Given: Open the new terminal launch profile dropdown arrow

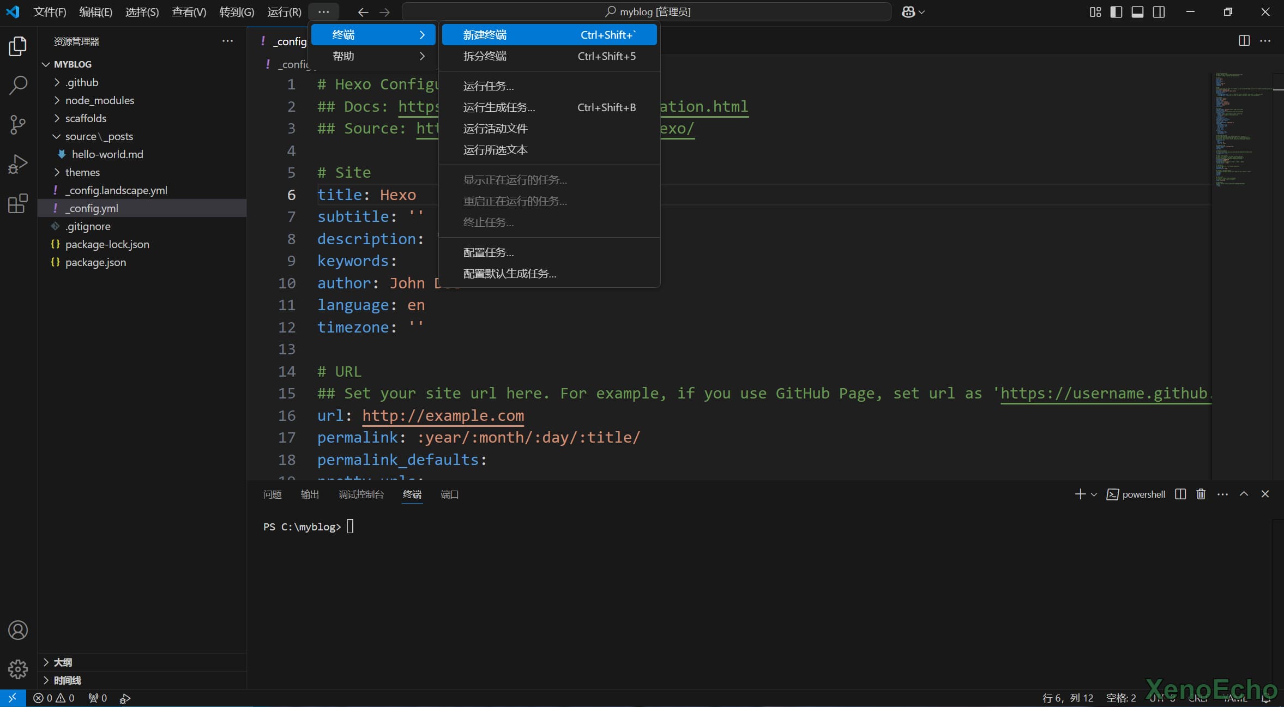Looking at the screenshot, I should [x=1094, y=494].
